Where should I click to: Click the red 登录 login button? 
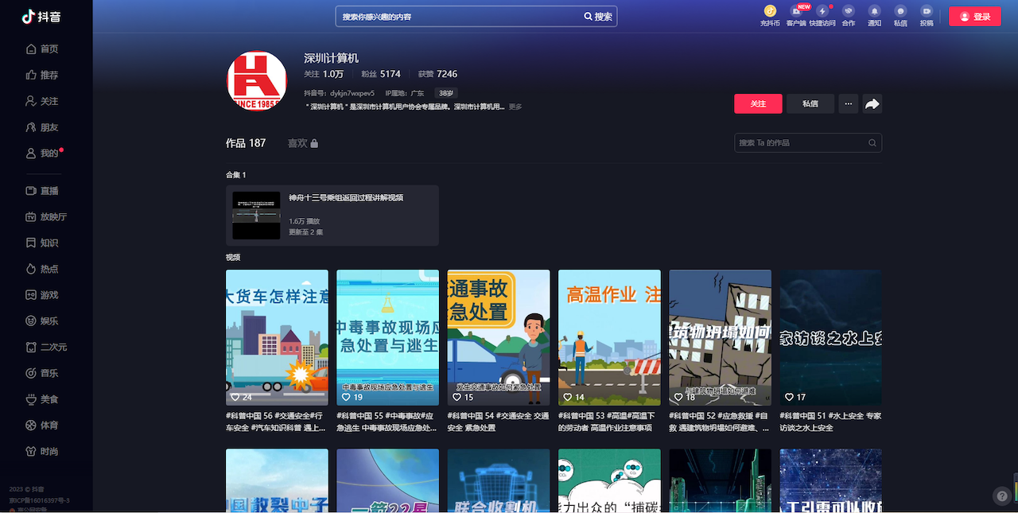coord(974,17)
